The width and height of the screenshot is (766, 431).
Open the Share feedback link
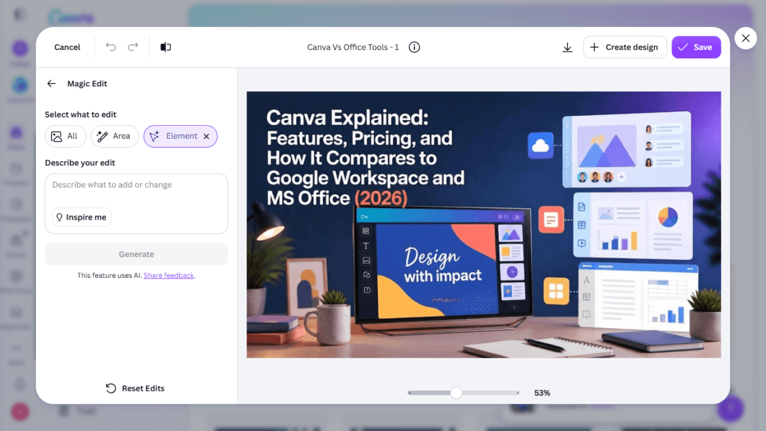[169, 276]
